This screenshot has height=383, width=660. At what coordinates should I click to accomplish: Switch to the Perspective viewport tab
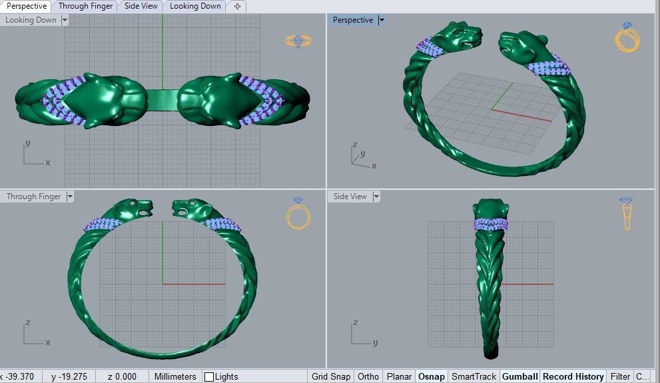click(x=26, y=6)
